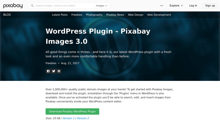
Task: Open the Web Design category
Action: [136, 15]
